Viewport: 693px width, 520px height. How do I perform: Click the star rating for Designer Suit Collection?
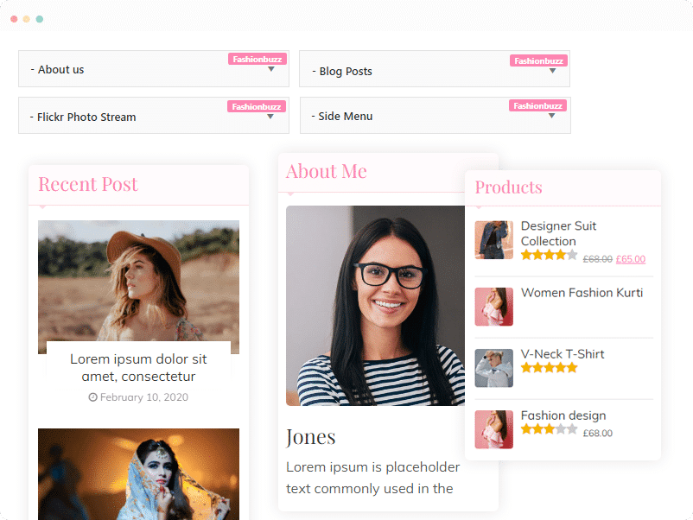549,255
